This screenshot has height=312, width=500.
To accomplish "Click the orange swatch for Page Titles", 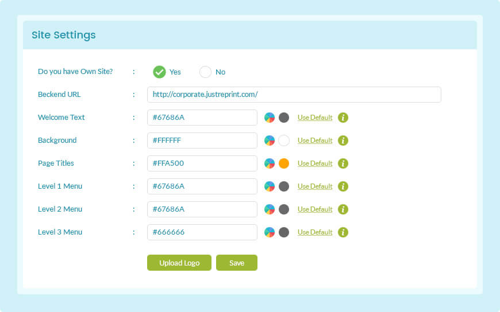I will 284,163.
